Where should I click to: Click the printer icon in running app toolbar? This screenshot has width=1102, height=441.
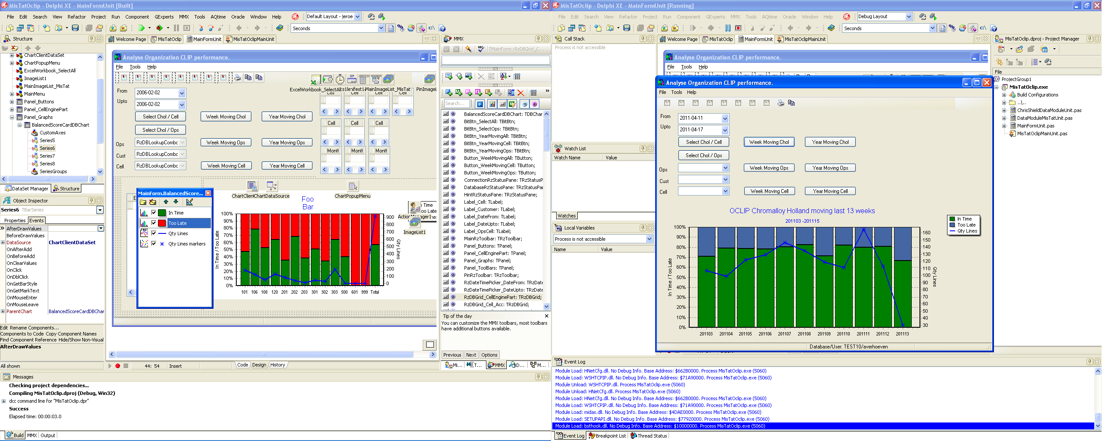(x=780, y=103)
